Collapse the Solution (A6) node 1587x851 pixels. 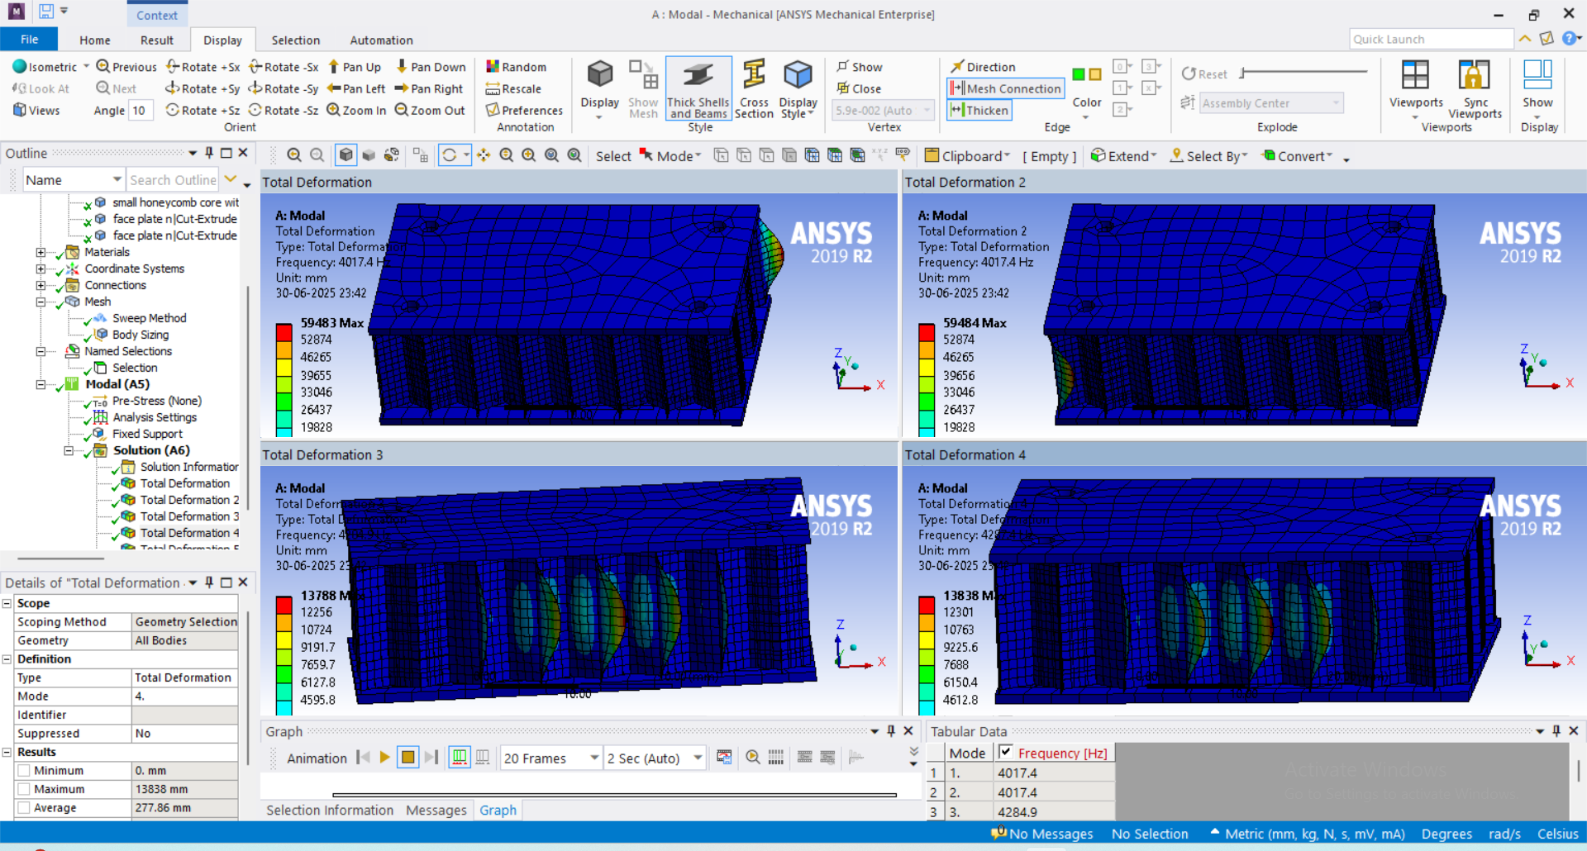(x=69, y=450)
